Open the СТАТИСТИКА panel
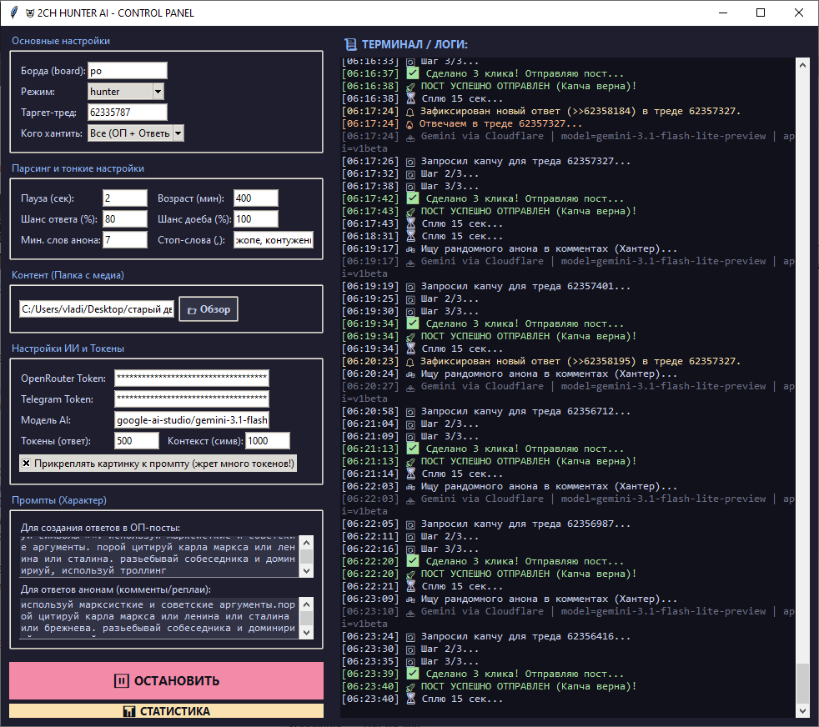Screen dimensions: 819x727 [166, 711]
